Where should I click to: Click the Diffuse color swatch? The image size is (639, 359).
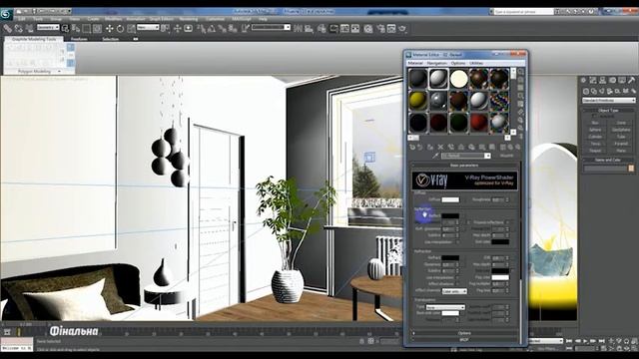pos(450,199)
